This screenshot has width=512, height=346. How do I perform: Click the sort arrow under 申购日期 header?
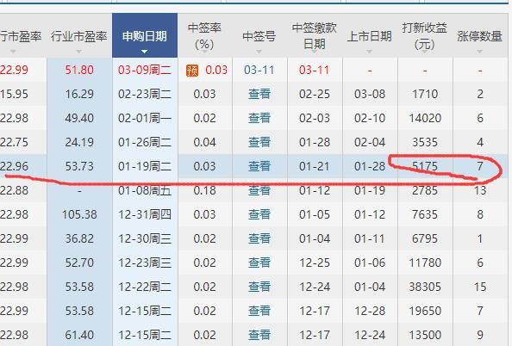click(144, 52)
